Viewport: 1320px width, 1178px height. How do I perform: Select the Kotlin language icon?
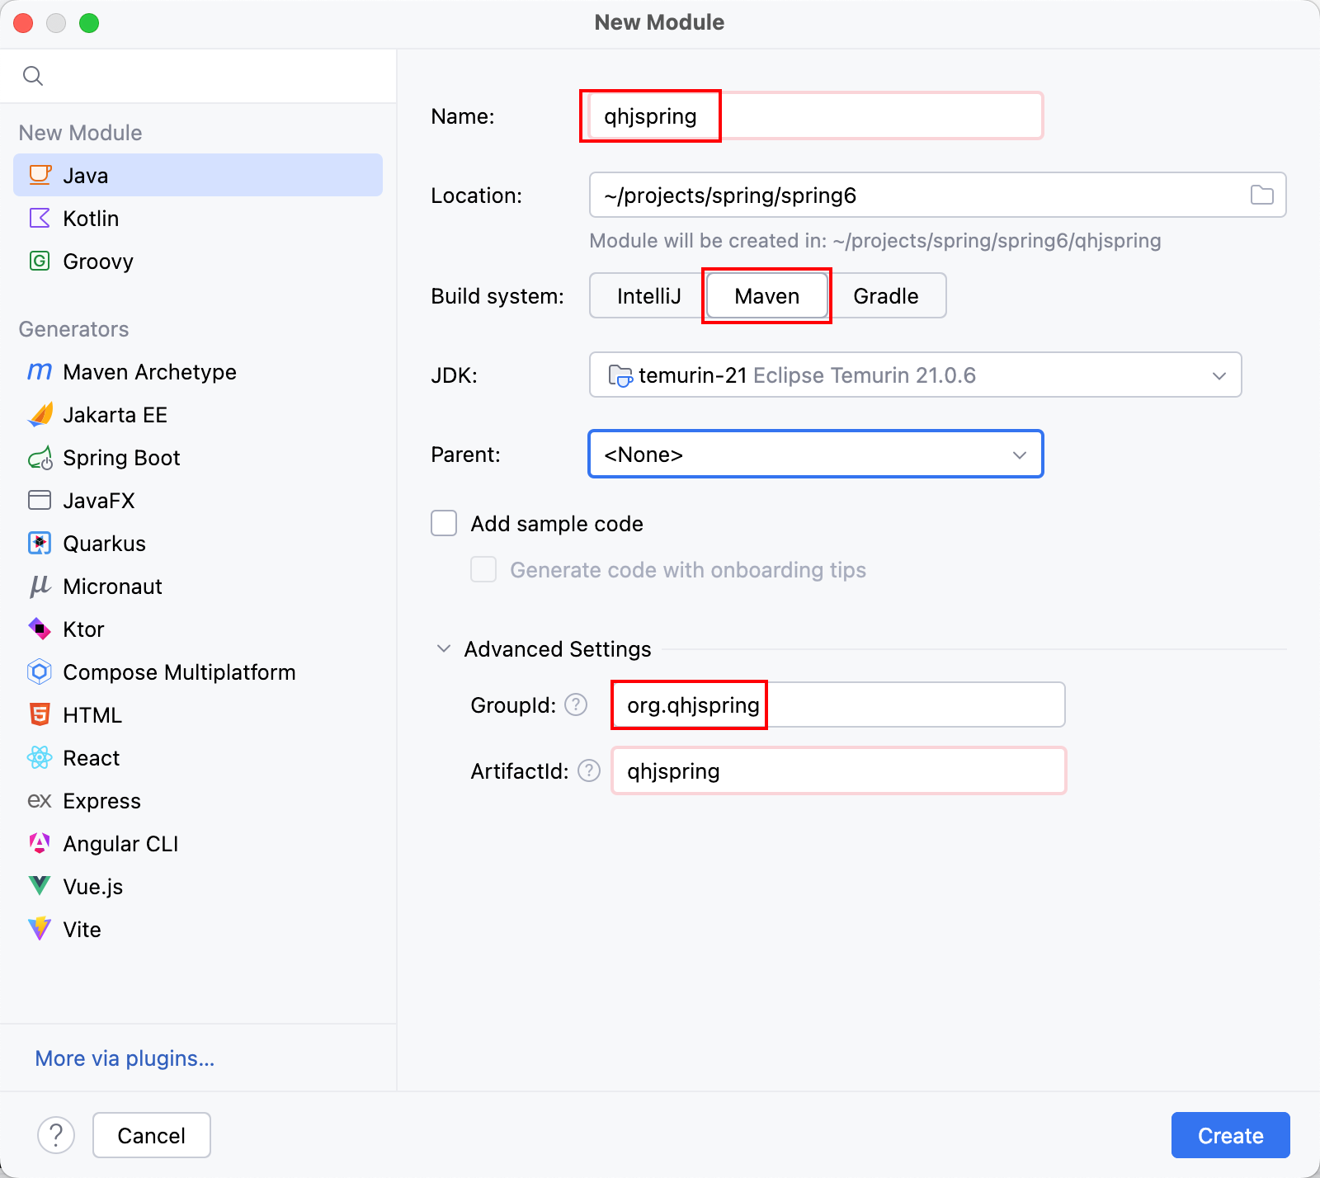click(x=40, y=218)
